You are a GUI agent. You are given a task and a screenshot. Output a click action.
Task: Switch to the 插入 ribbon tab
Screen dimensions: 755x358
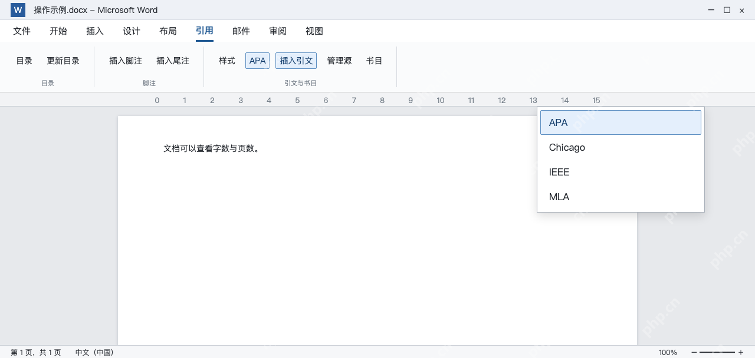(95, 31)
